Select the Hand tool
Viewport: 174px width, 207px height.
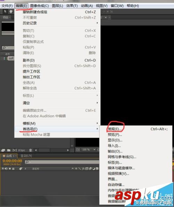pyautogui.click(x=11, y=12)
